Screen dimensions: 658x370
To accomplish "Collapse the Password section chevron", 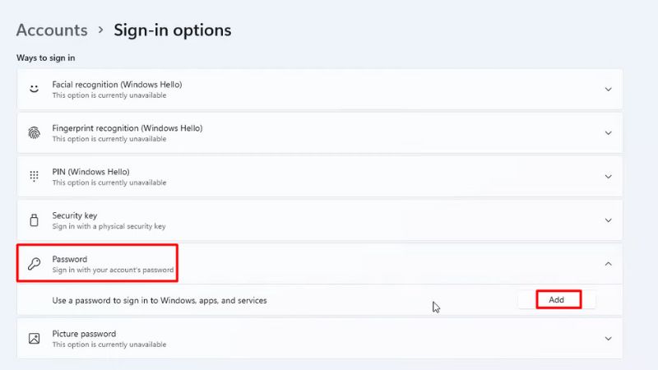I will click(x=608, y=264).
